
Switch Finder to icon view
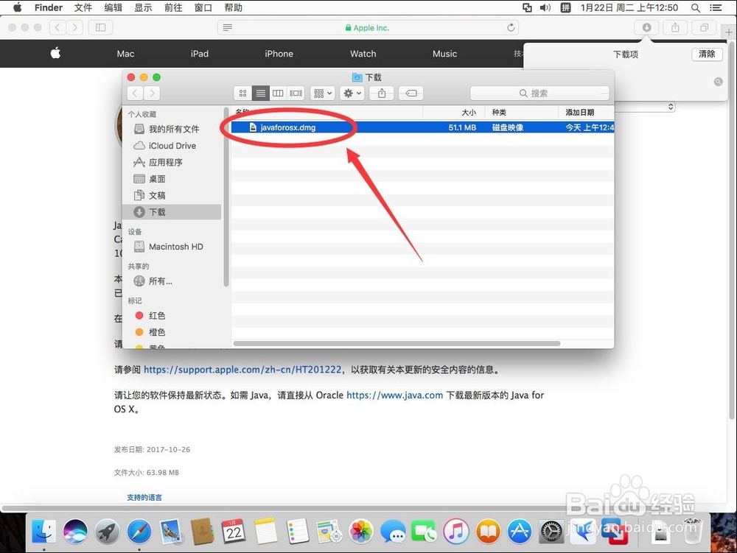pos(242,93)
